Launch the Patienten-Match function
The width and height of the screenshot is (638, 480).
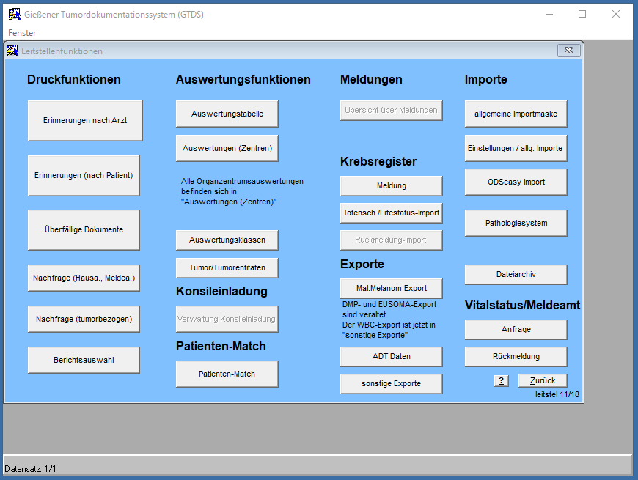click(x=227, y=374)
